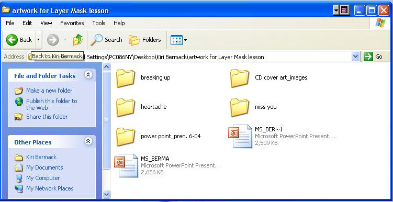Screen dimensions: 393x202
Task: Open the Help menu
Action: pos(119,23)
